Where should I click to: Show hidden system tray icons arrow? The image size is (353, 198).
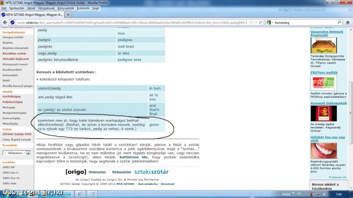click(305, 193)
